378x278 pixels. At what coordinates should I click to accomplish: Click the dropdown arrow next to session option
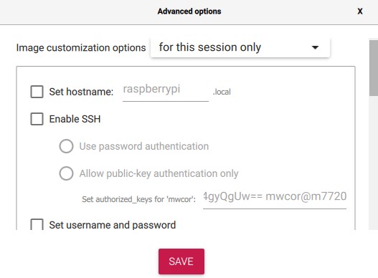[315, 47]
